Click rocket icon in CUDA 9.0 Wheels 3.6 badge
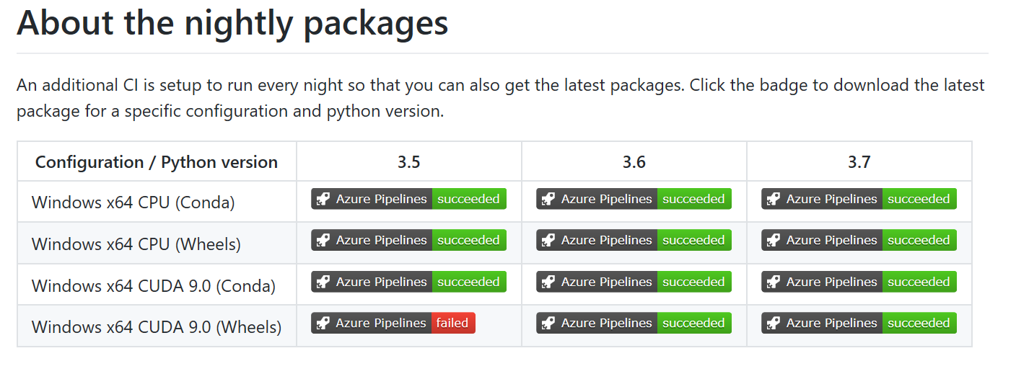The height and width of the screenshot is (374, 1016). coord(548,323)
